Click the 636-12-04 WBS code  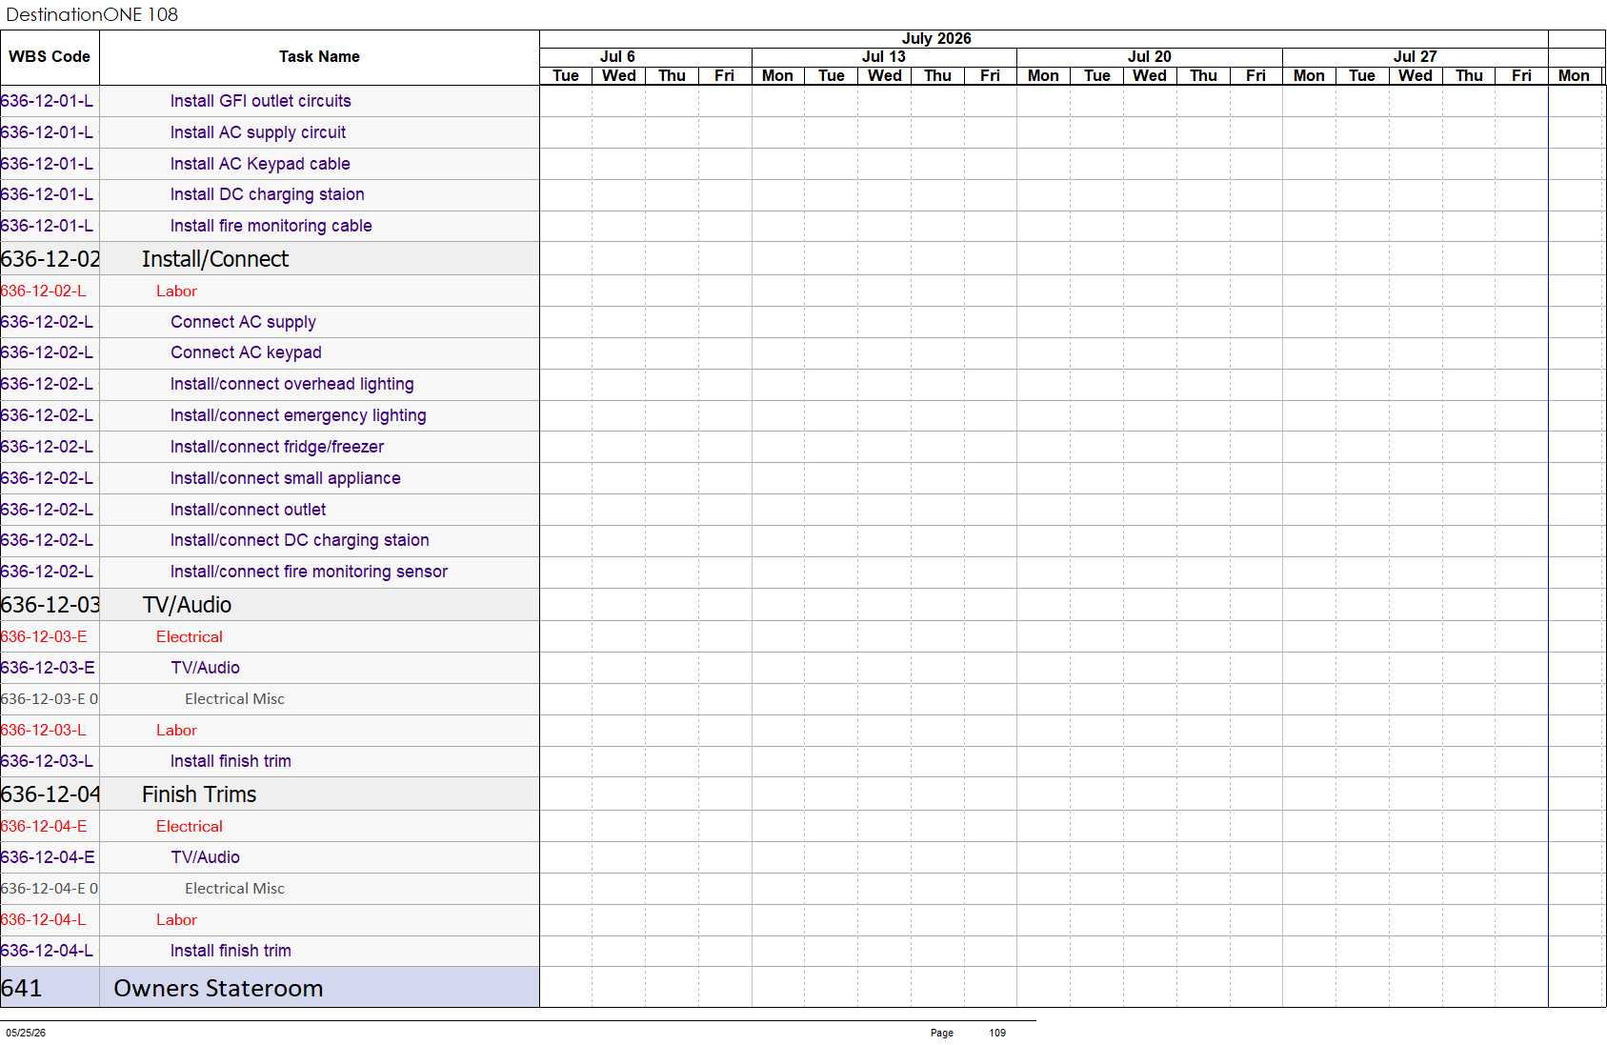click(50, 794)
